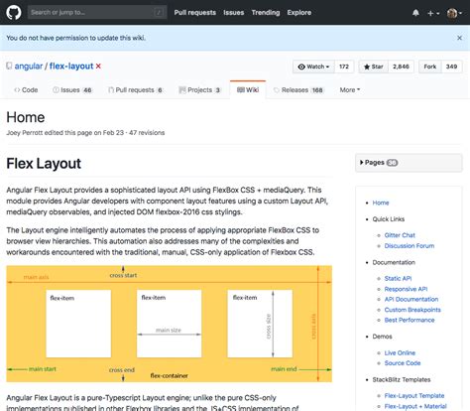Open the API Documentation link
This screenshot has height=411, width=470.
[411, 300]
